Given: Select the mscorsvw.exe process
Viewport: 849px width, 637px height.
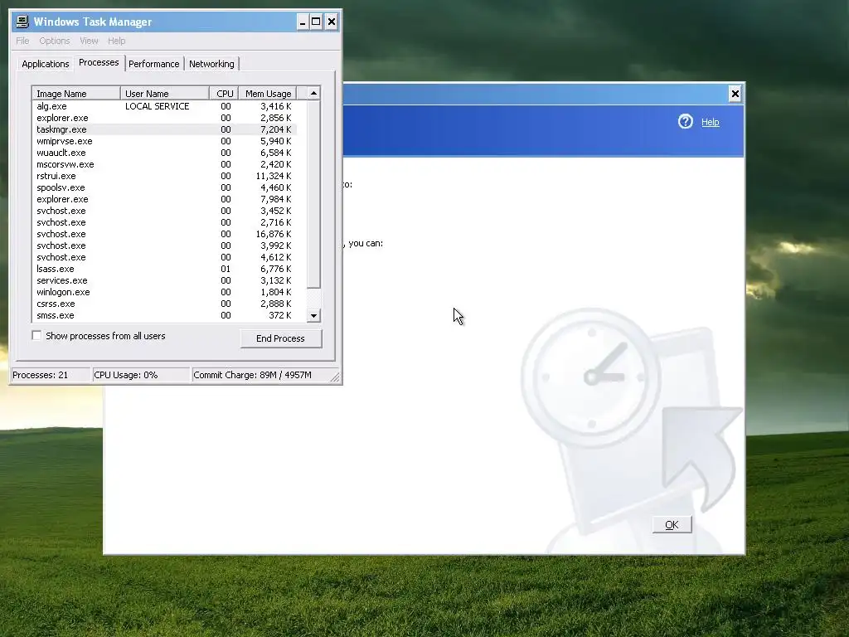Looking at the screenshot, I should 165,164.
